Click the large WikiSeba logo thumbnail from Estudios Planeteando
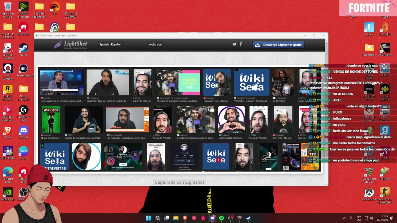The height and width of the screenshot is (223, 397). 252,82
